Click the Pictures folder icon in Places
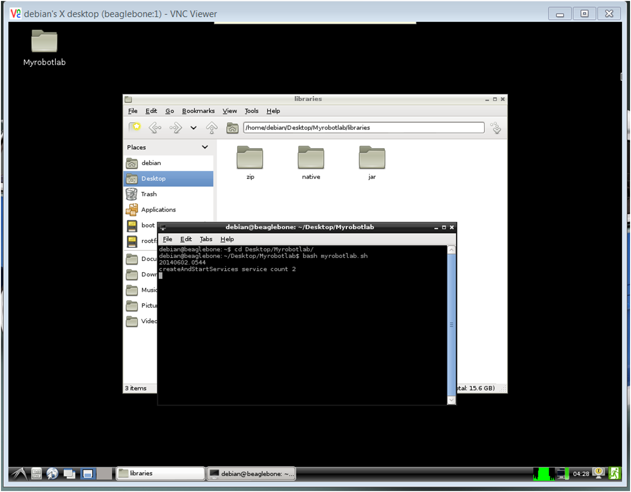 pos(132,306)
